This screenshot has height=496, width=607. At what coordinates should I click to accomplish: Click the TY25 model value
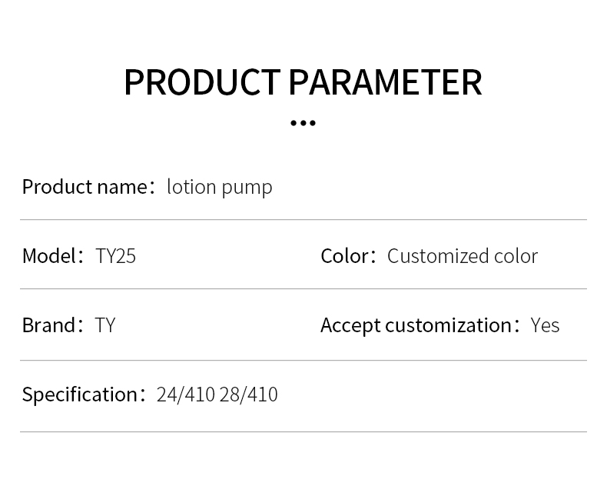point(115,256)
